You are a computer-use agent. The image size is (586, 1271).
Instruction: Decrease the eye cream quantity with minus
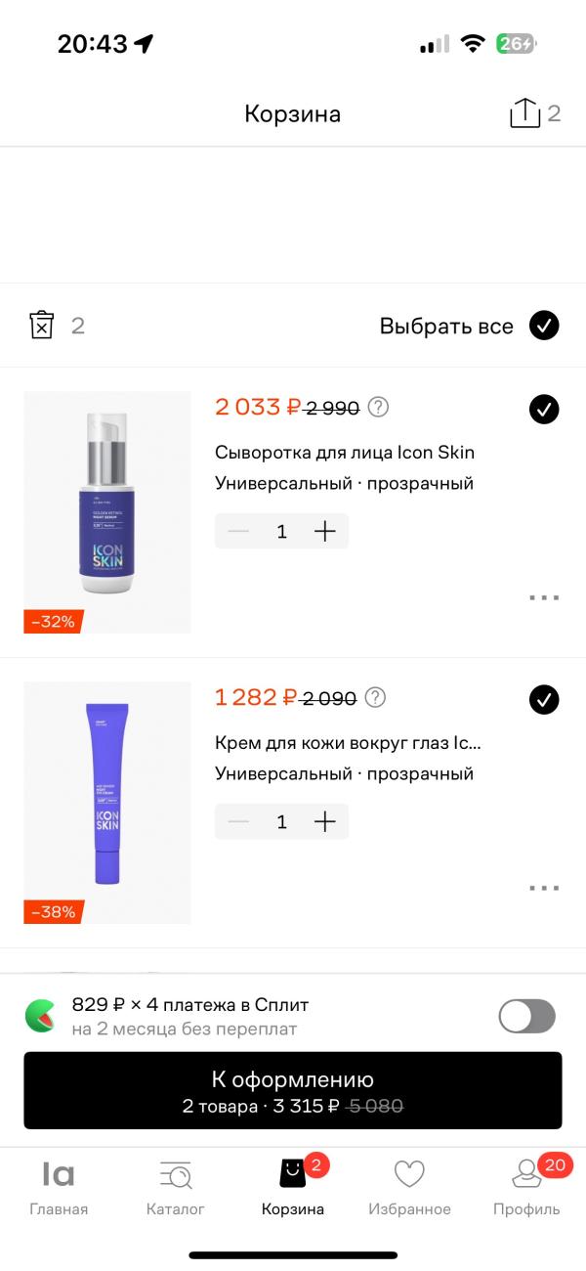pos(238,821)
